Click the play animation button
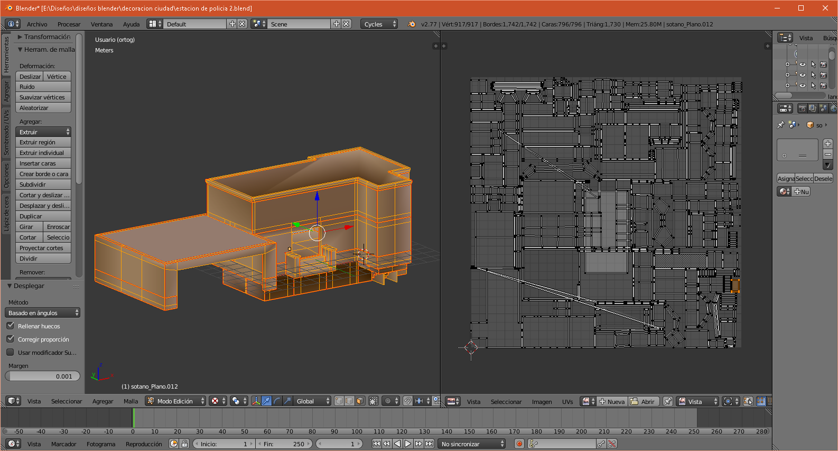 pyautogui.click(x=408, y=444)
